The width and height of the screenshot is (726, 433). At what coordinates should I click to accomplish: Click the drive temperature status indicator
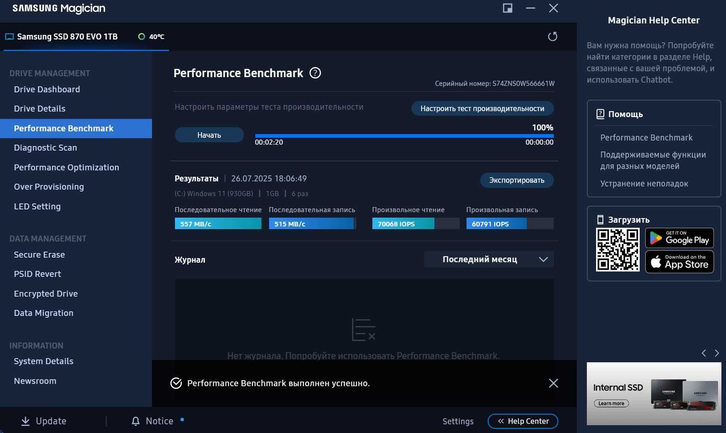coord(141,37)
